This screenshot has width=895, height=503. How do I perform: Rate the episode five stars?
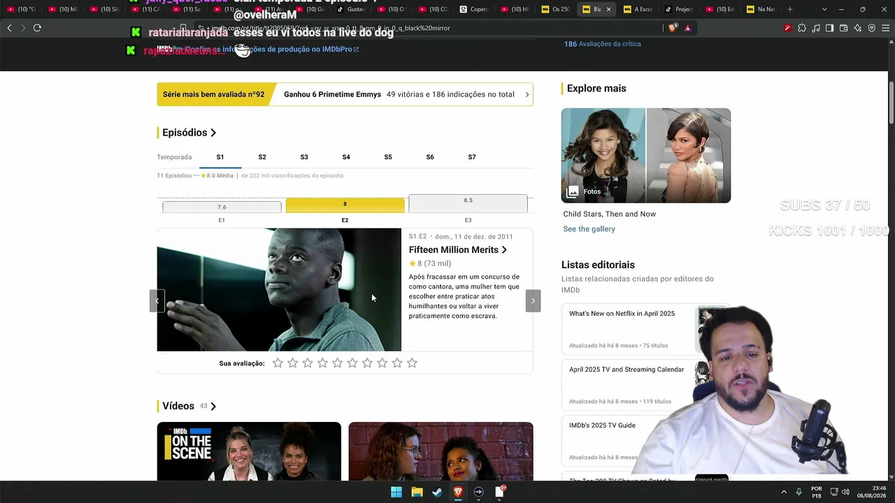[337, 363]
